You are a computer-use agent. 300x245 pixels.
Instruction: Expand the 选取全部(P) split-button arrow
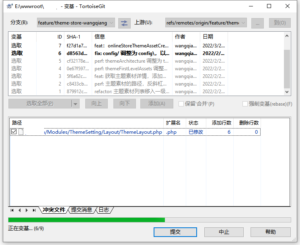[76, 104]
